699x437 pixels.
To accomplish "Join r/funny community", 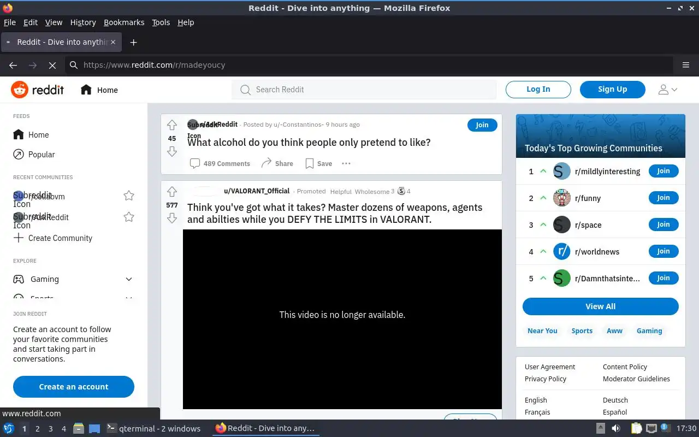I will pos(664,198).
